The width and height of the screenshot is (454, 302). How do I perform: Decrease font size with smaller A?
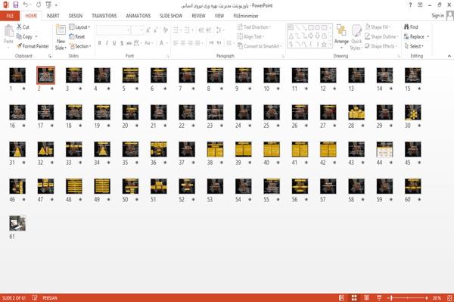(155, 30)
